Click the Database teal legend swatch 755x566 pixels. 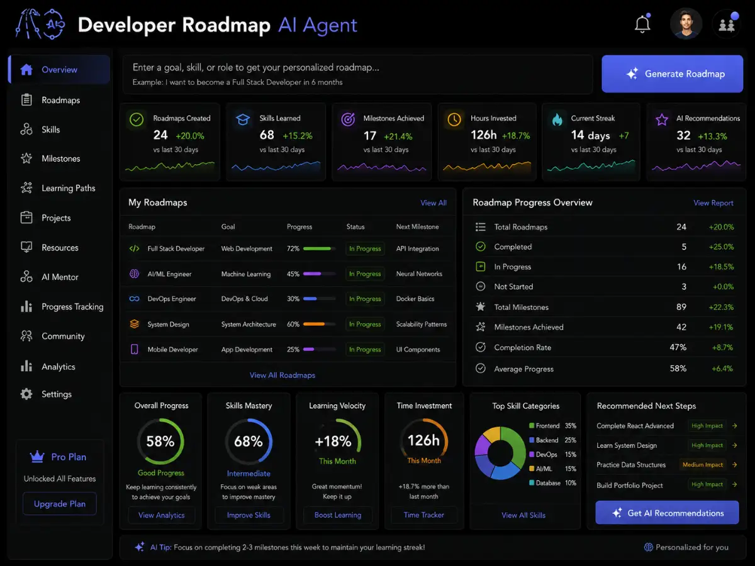[532, 483]
